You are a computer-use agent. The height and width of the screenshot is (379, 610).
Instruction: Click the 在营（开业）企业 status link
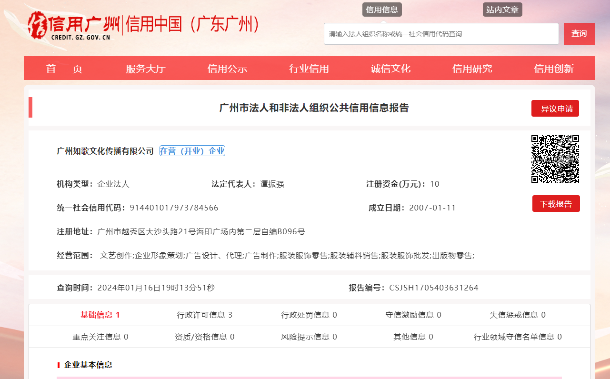(x=192, y=151)
